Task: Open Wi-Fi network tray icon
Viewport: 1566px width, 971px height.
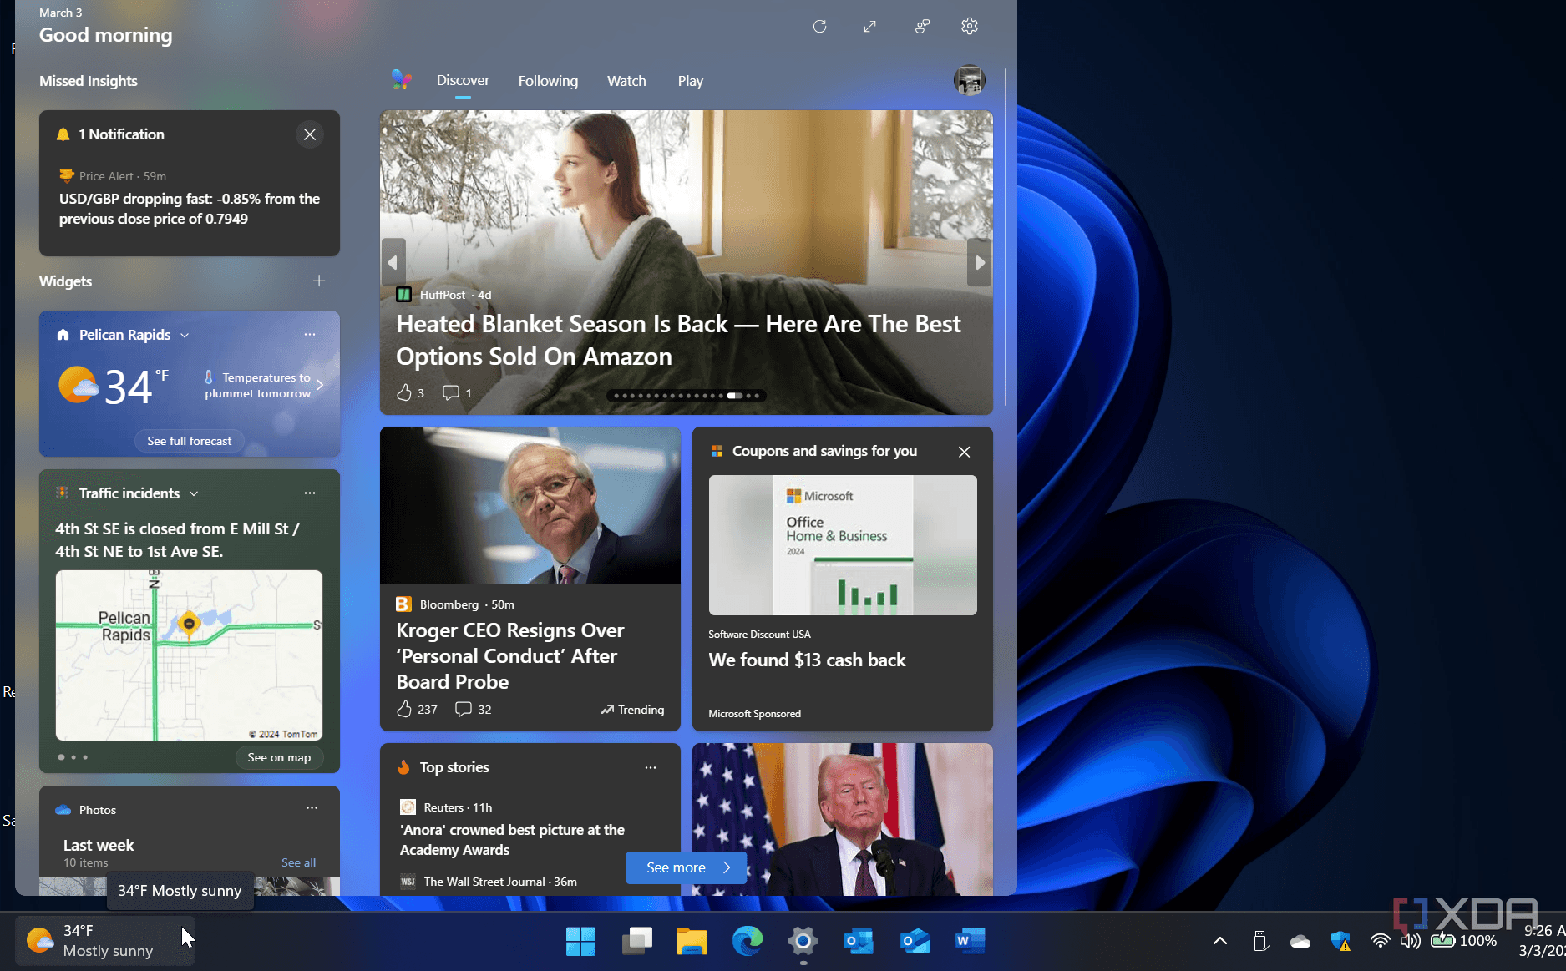Action: (1381, 941)
